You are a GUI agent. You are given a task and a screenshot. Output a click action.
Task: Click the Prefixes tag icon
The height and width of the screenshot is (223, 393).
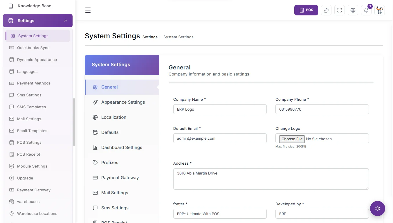[x=95, y=163]
